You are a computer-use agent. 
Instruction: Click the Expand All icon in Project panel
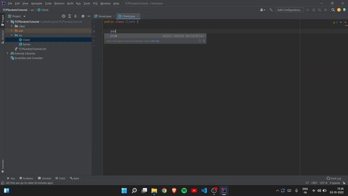pos(70,16)
